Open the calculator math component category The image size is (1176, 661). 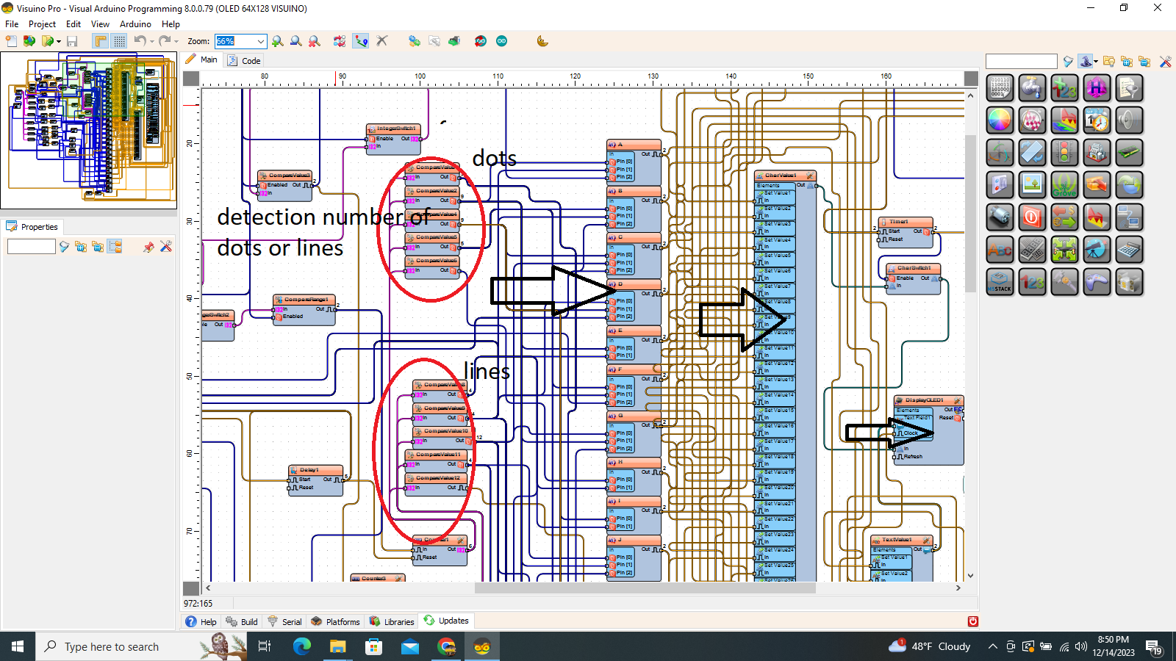click(1129, 250)
